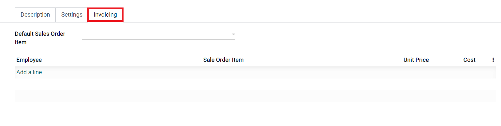This screenshot has height=126, width=501.
Task: Click the Default Sales Order Item label
Action: tap(40, 38)
